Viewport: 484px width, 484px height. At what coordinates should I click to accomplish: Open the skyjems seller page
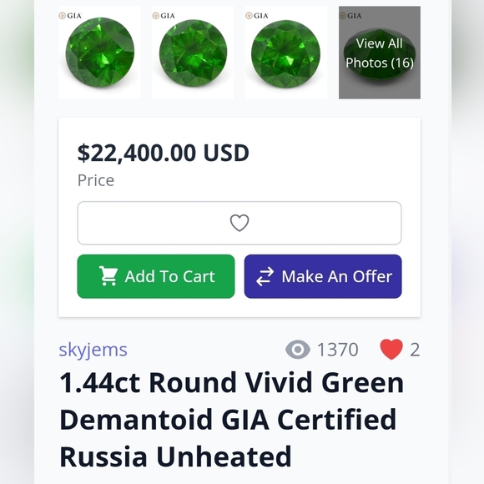pyautogui.click(x=93, y=350)
